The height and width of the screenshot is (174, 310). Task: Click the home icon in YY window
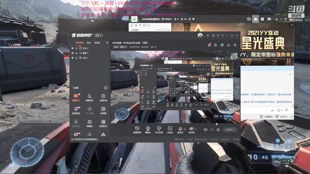(255, 19)
